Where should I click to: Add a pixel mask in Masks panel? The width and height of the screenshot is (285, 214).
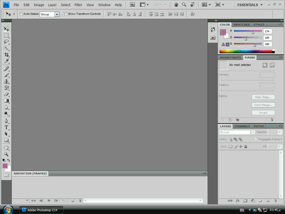pyautogui.click(x=265, y=65)
